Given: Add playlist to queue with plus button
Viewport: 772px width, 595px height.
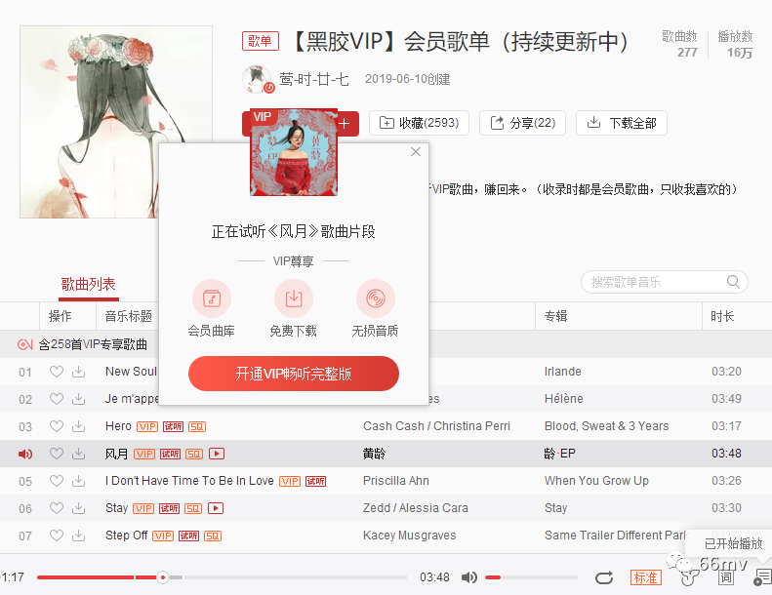Looking at the screenshot, I should (345, 123).
